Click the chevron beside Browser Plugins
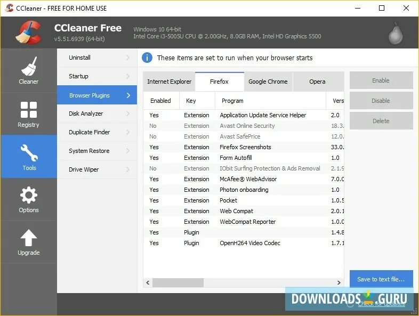419x316 pixels. (x=128, y=95)
